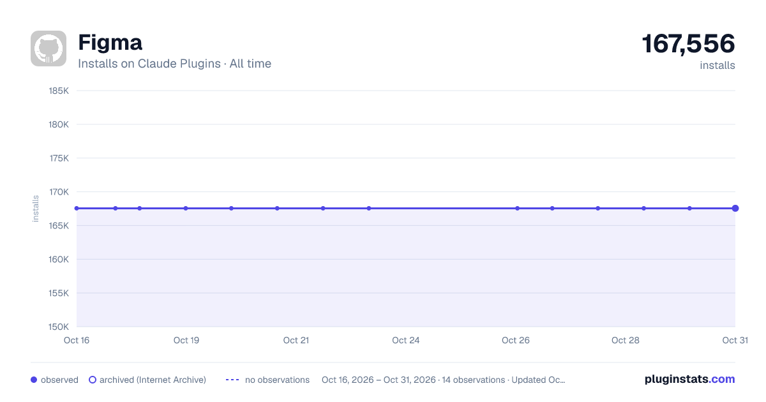Screen dimensions: 766x402
Task: Click the Oct 19 x-axis label
Action: click(186, 340)
